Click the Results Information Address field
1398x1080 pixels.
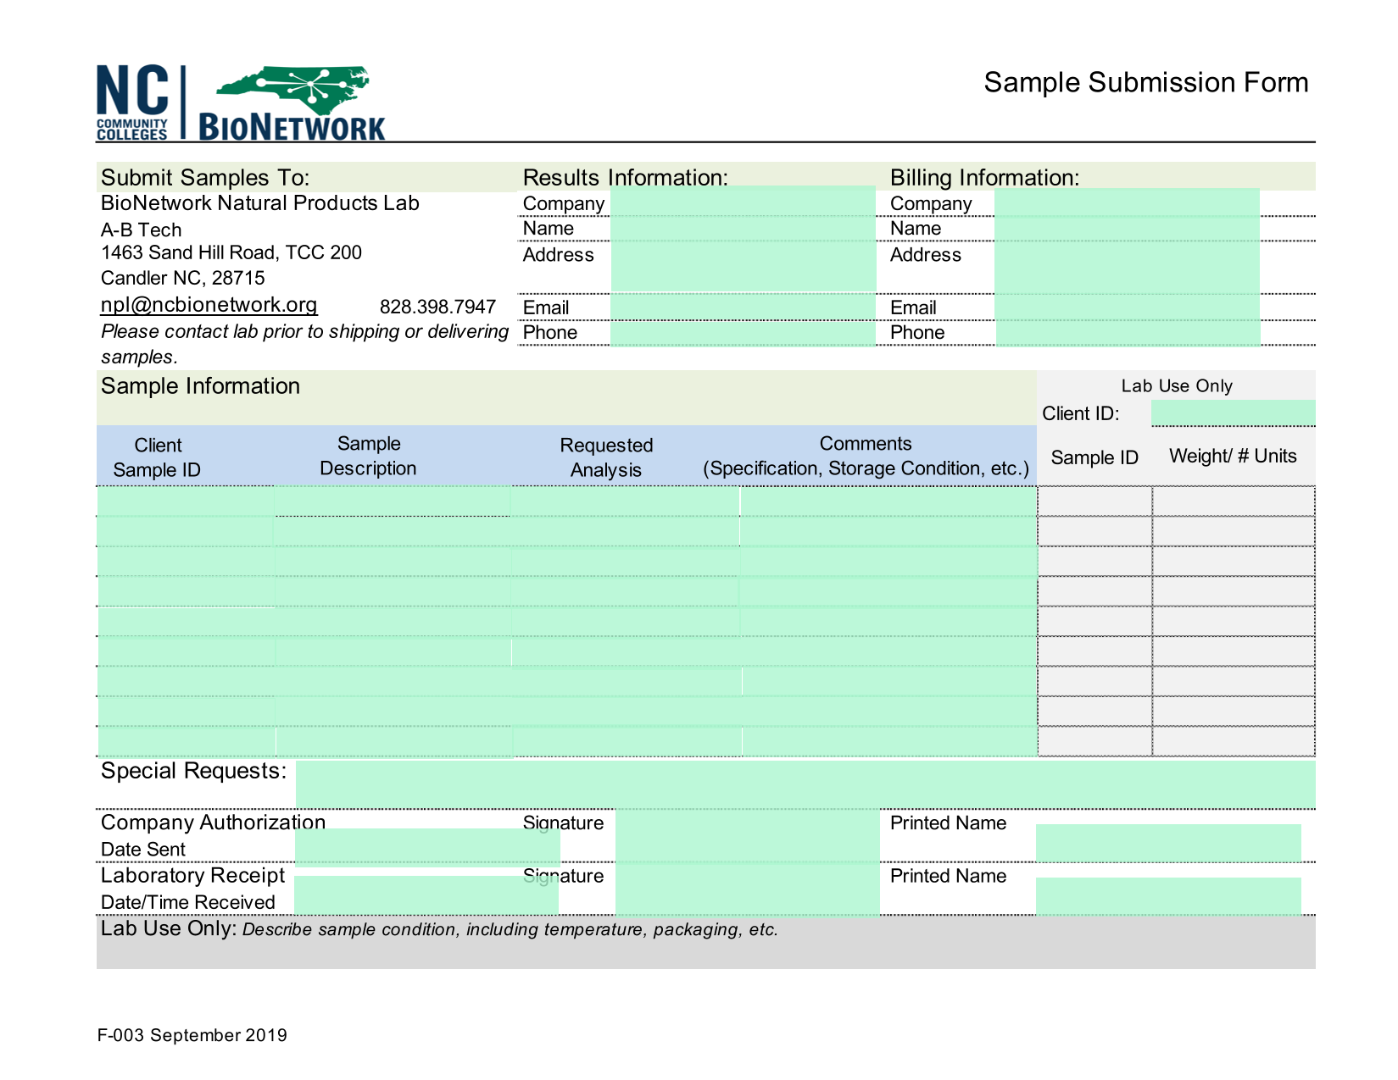click(x=743, y=268)
